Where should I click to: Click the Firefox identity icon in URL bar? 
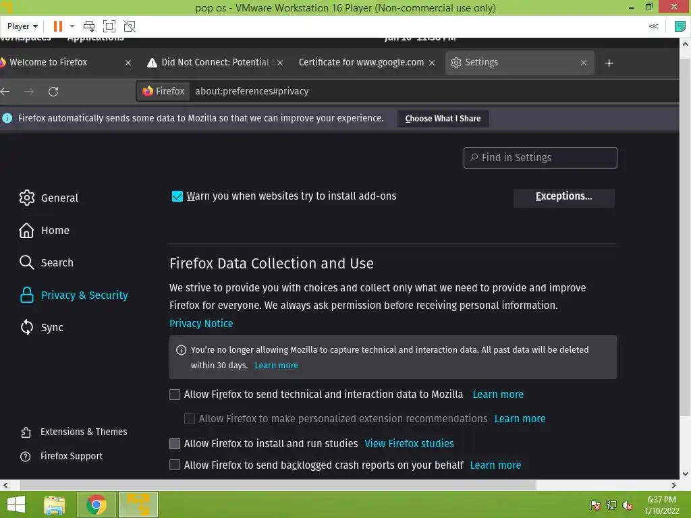(x=163, y=91)
